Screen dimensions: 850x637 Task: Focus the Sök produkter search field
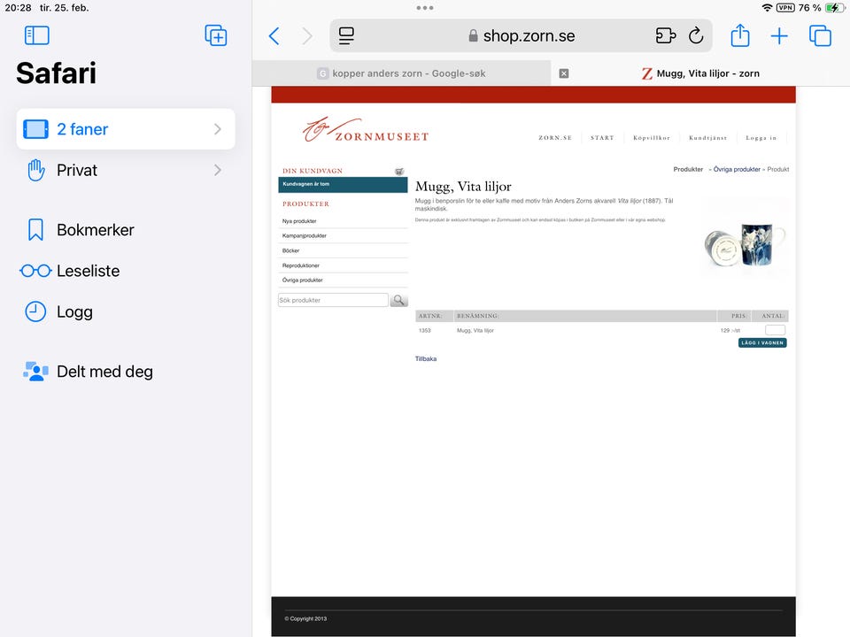(333, 300)
